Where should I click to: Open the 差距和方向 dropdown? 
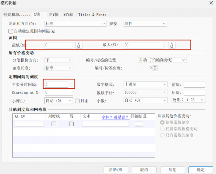point(75,24)
